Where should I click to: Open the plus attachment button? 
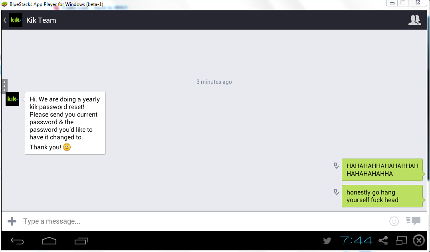coord(12,221)
